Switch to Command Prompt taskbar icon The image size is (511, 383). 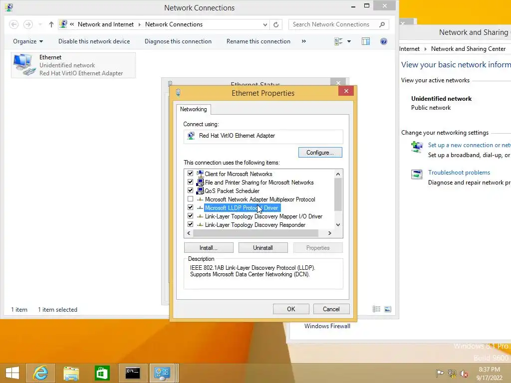(x=133, y=373)
